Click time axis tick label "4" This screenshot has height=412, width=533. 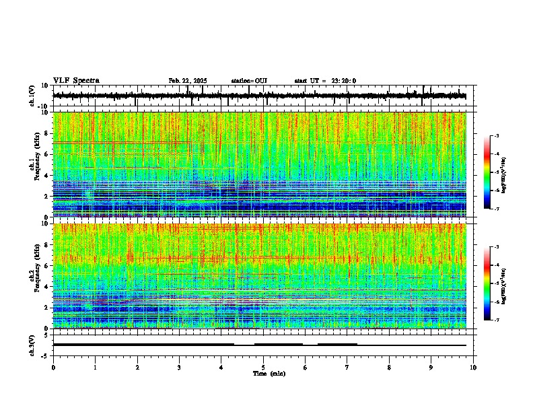pos(221,368)
